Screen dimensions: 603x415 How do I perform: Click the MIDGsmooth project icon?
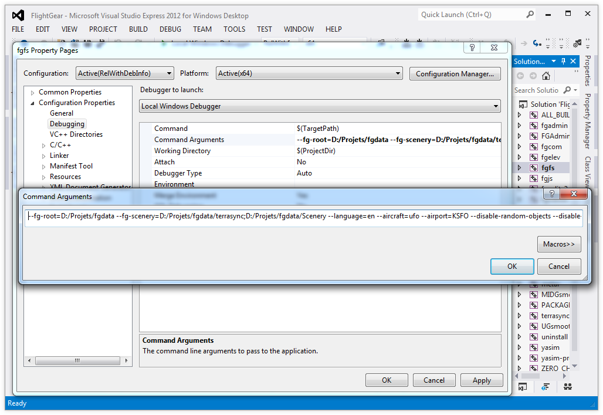coord(534,295)
